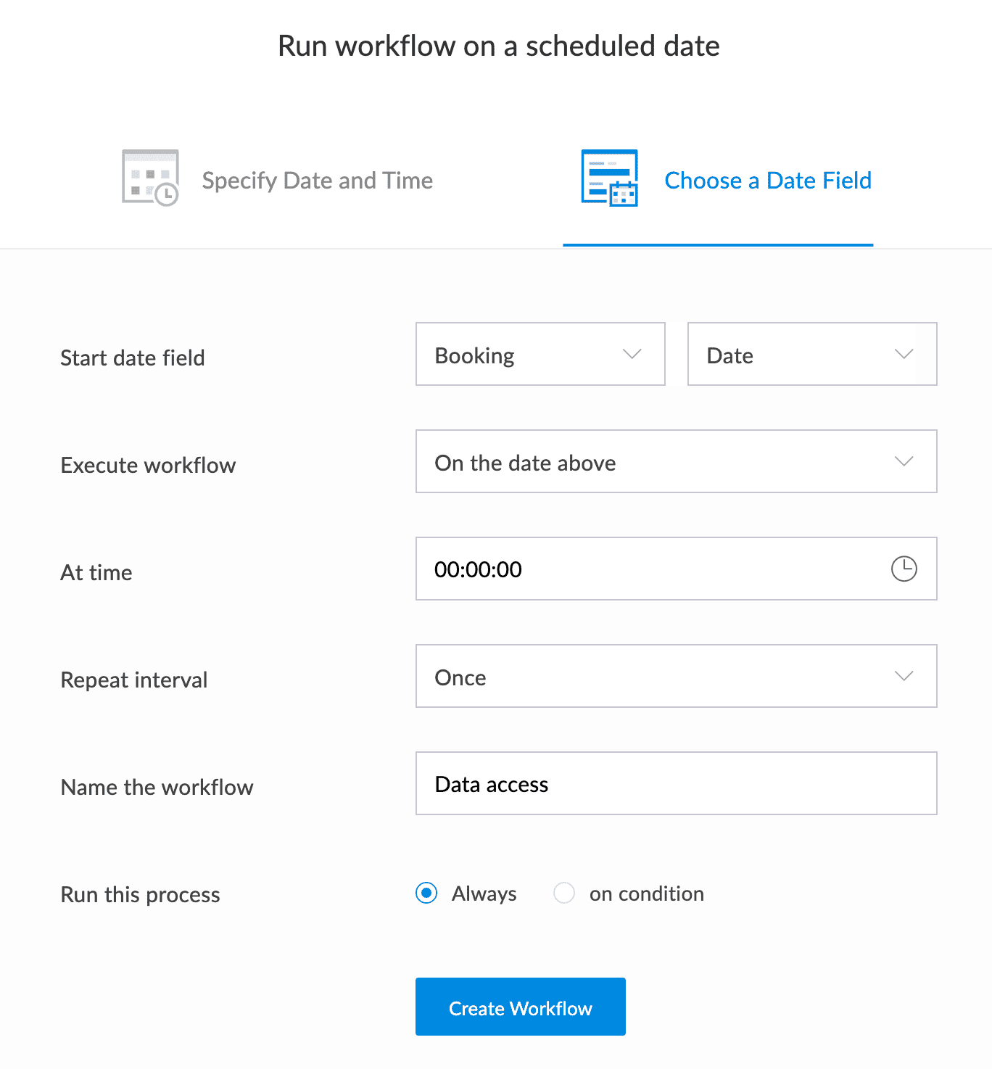This screenshot has height=1069, width=992.
Task: Click the Create Workflow button
Action: [x=521, y=1007]
